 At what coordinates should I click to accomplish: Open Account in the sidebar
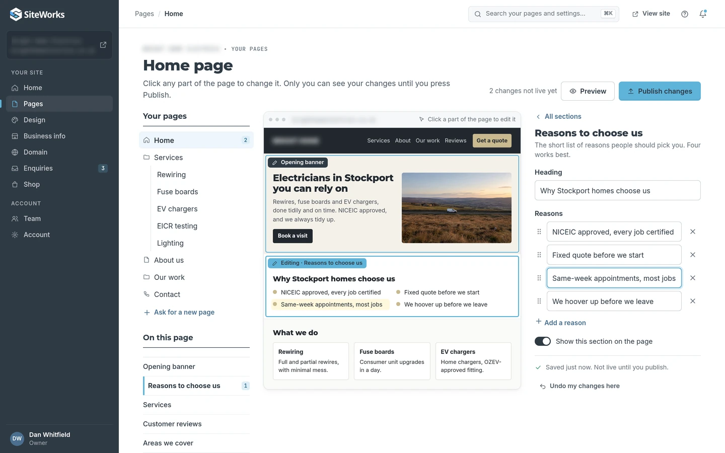point(59,235)
